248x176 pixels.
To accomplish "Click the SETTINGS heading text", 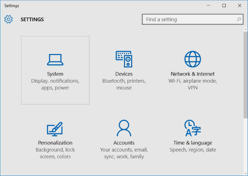I will 32,19.
